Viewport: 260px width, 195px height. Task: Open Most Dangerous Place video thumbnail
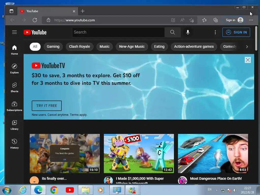pos(213,154)
